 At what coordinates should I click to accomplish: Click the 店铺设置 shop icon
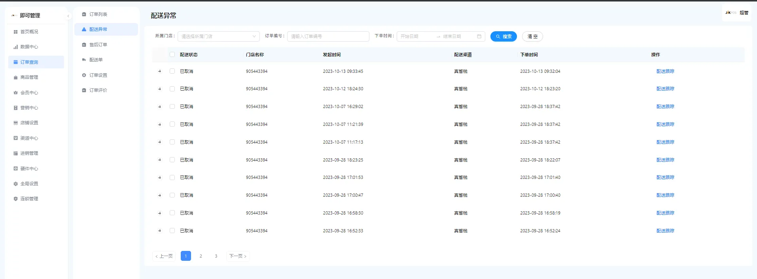15,123
